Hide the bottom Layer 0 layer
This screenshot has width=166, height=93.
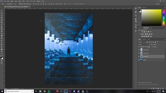tap(139, 60)
